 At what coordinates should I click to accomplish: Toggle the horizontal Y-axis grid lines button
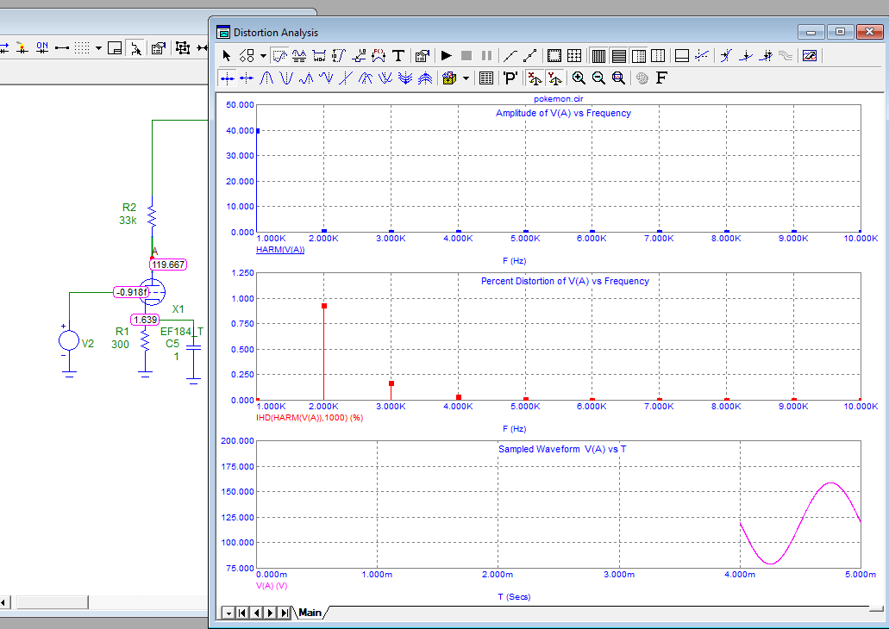coord(618,56)
